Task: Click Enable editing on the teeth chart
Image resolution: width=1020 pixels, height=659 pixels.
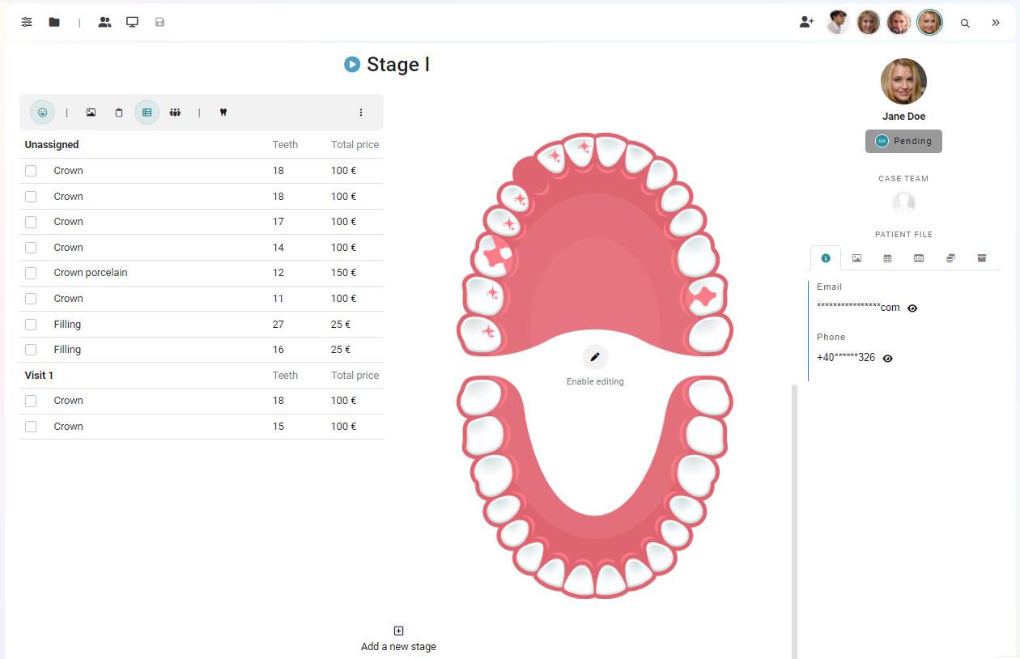Action: (x=595, y=356)
